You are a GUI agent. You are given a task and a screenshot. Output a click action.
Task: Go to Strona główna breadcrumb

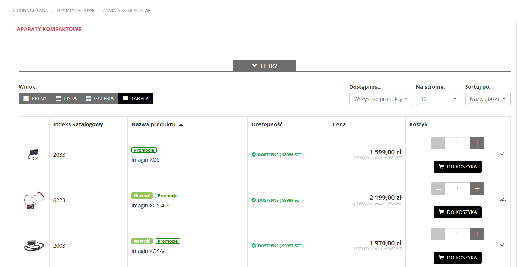click(x=30, y=11)
